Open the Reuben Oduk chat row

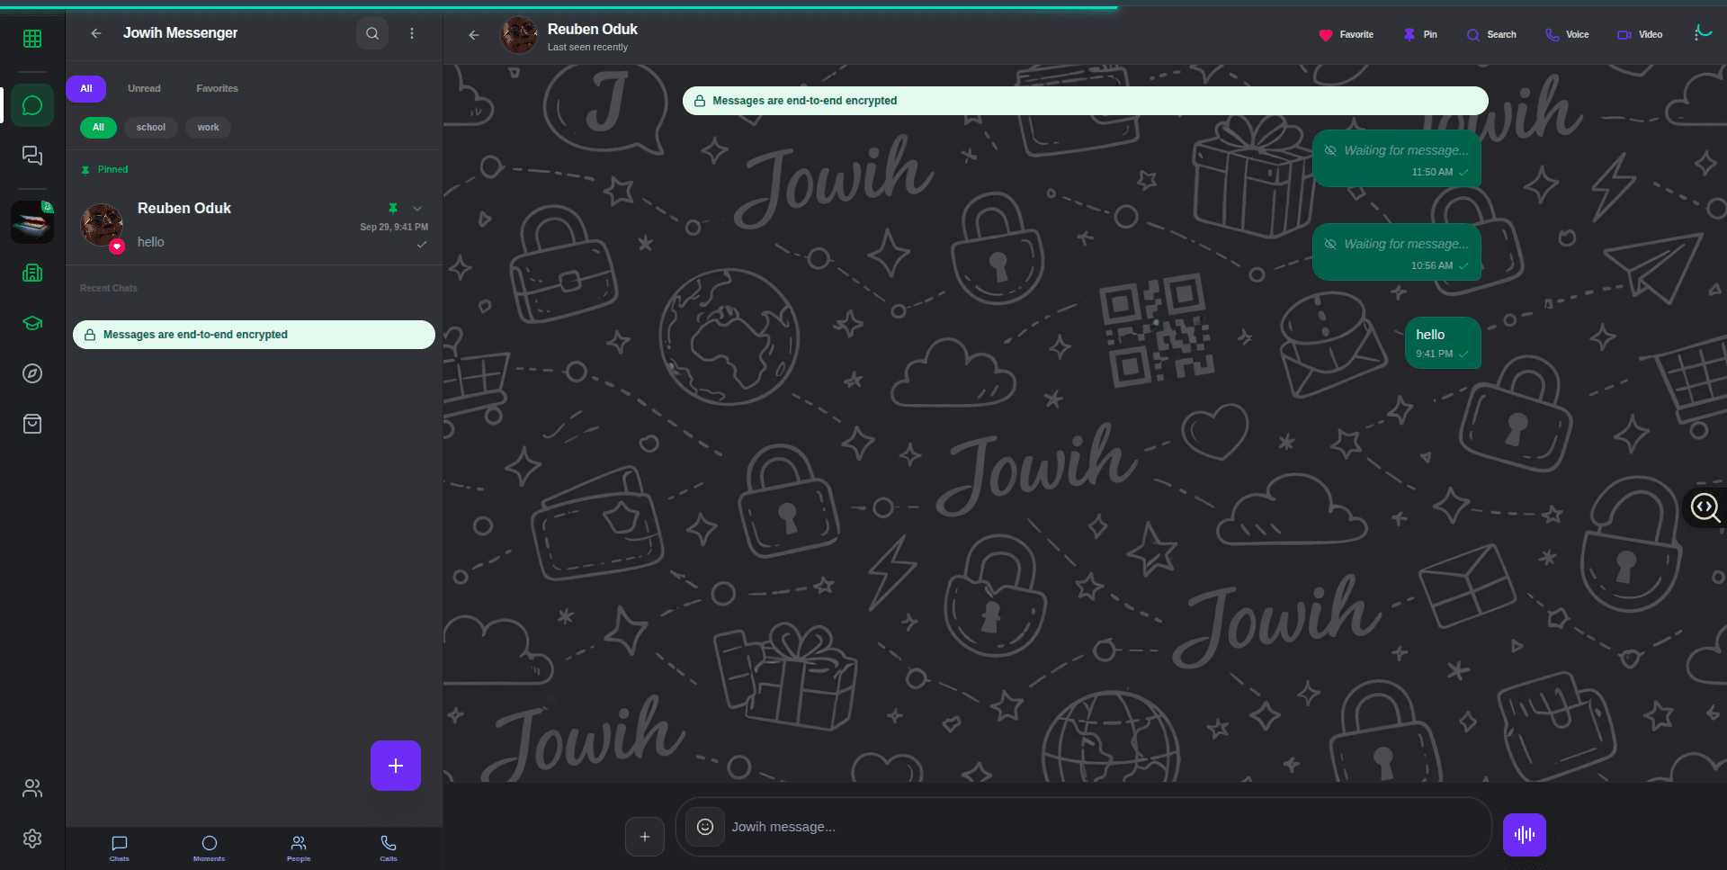[x=255, y=226]
